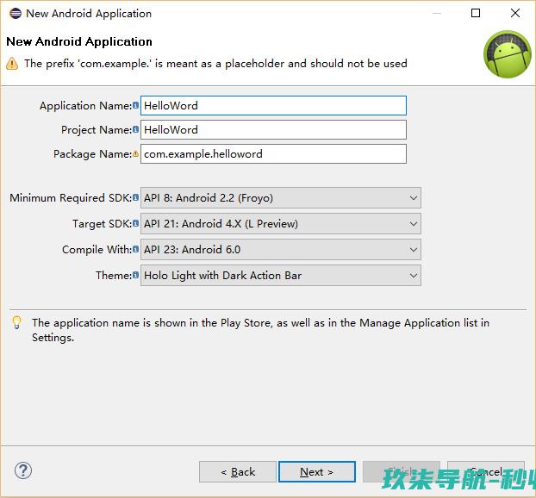Click info icon next to Compile With
This screenshot has width=536, height=498.
pyautogui.click(x=135, y=250)
